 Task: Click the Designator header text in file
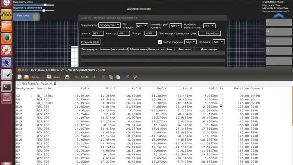[25, 88]
